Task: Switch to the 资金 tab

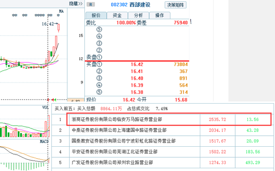Action: click(x=117, y=16)
